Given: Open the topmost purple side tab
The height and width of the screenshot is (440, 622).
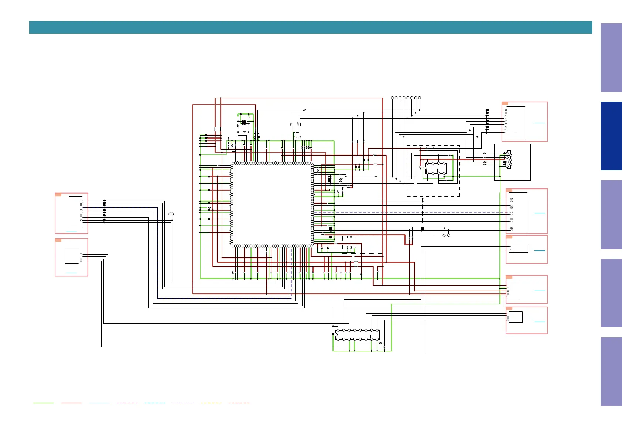Looking at the screenshot, I should coord(611,58).
